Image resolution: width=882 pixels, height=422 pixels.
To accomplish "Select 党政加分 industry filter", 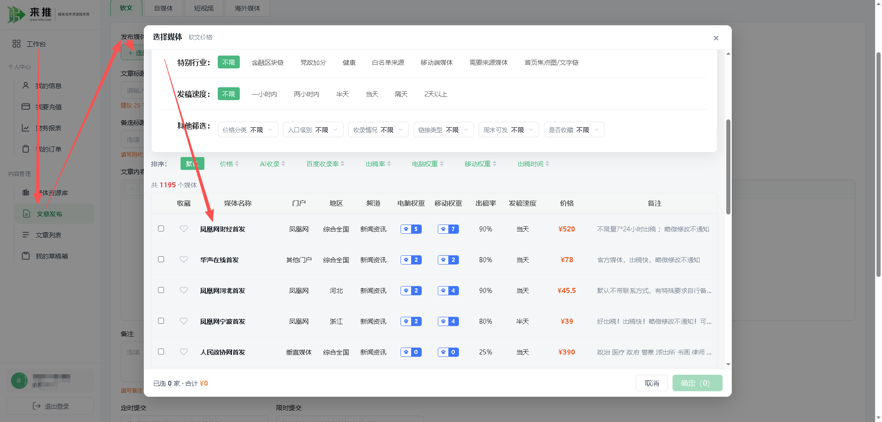I will [x=313, y=62].
